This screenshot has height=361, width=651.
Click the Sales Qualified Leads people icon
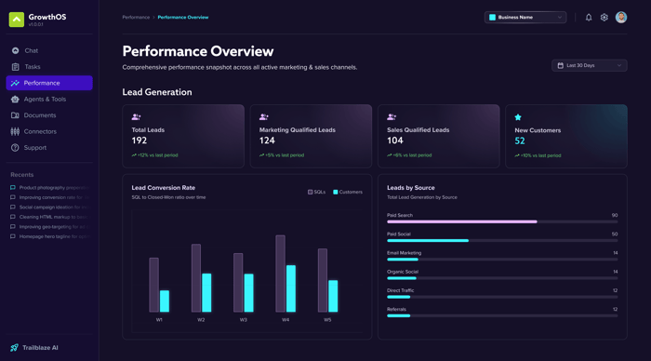(392, 117)
